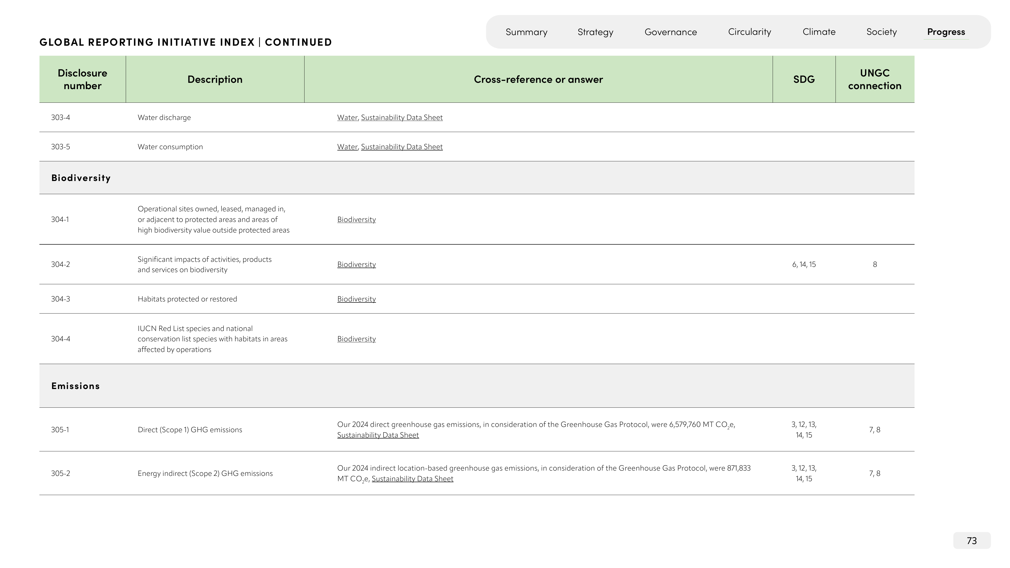The width and height of the screenshot is (1010, 568).
Task: Click disclosure number 304-4
Action: click(60, 339)
